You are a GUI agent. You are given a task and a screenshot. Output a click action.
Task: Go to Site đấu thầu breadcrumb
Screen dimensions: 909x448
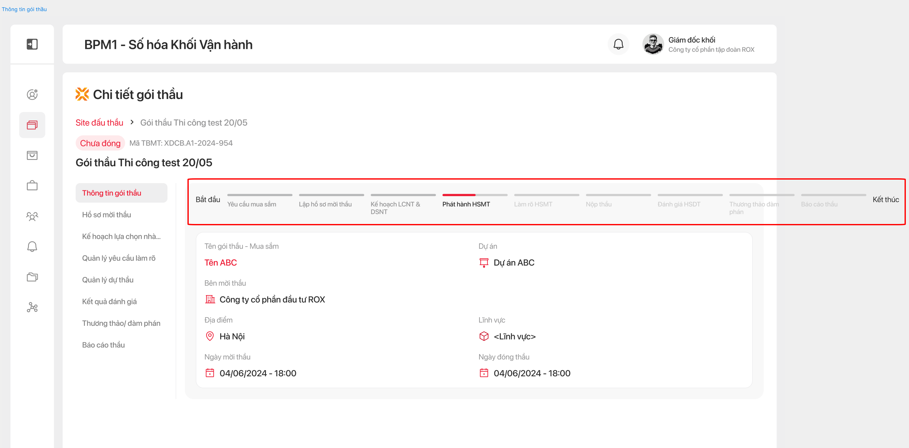coord(99,123)
